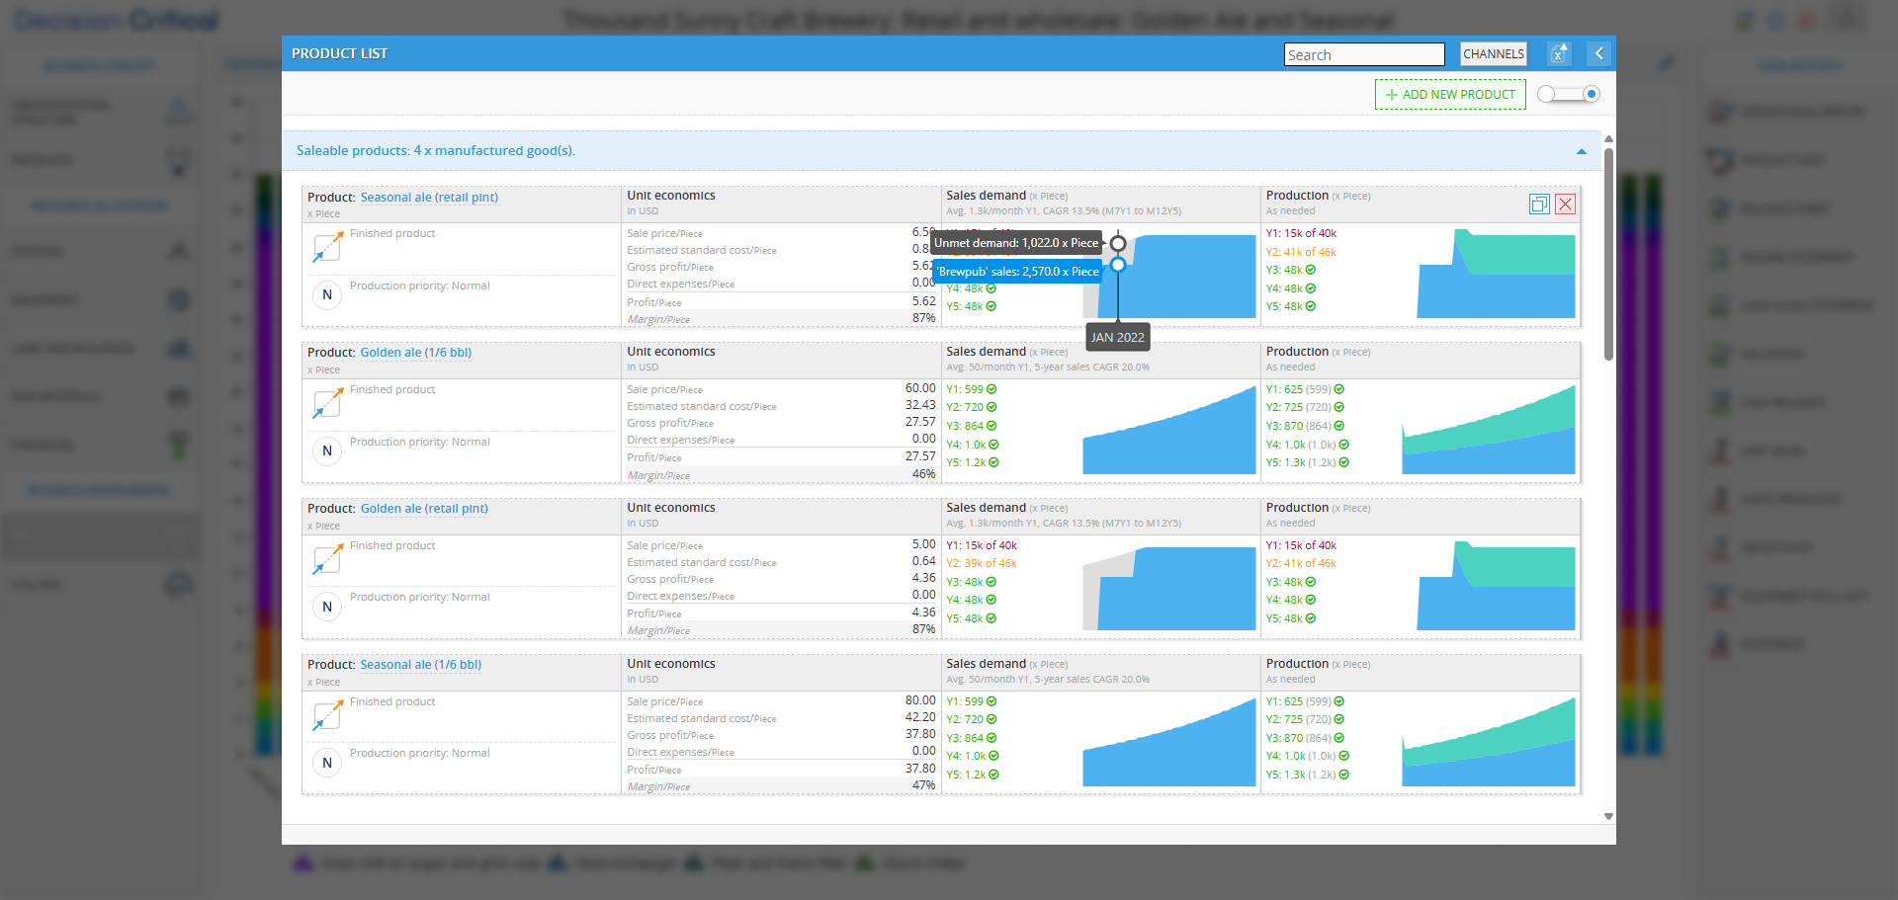Screen dimensions: 1898x900
Task: Focus the Search input field
Action: point(1363,55)
